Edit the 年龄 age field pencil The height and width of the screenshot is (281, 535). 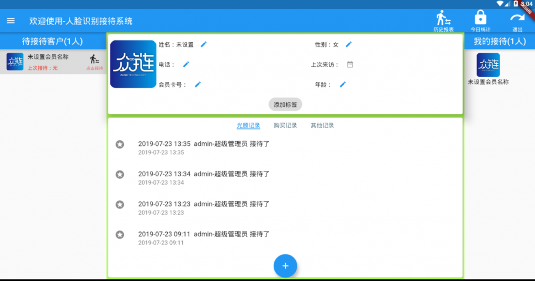pos(343,84)
